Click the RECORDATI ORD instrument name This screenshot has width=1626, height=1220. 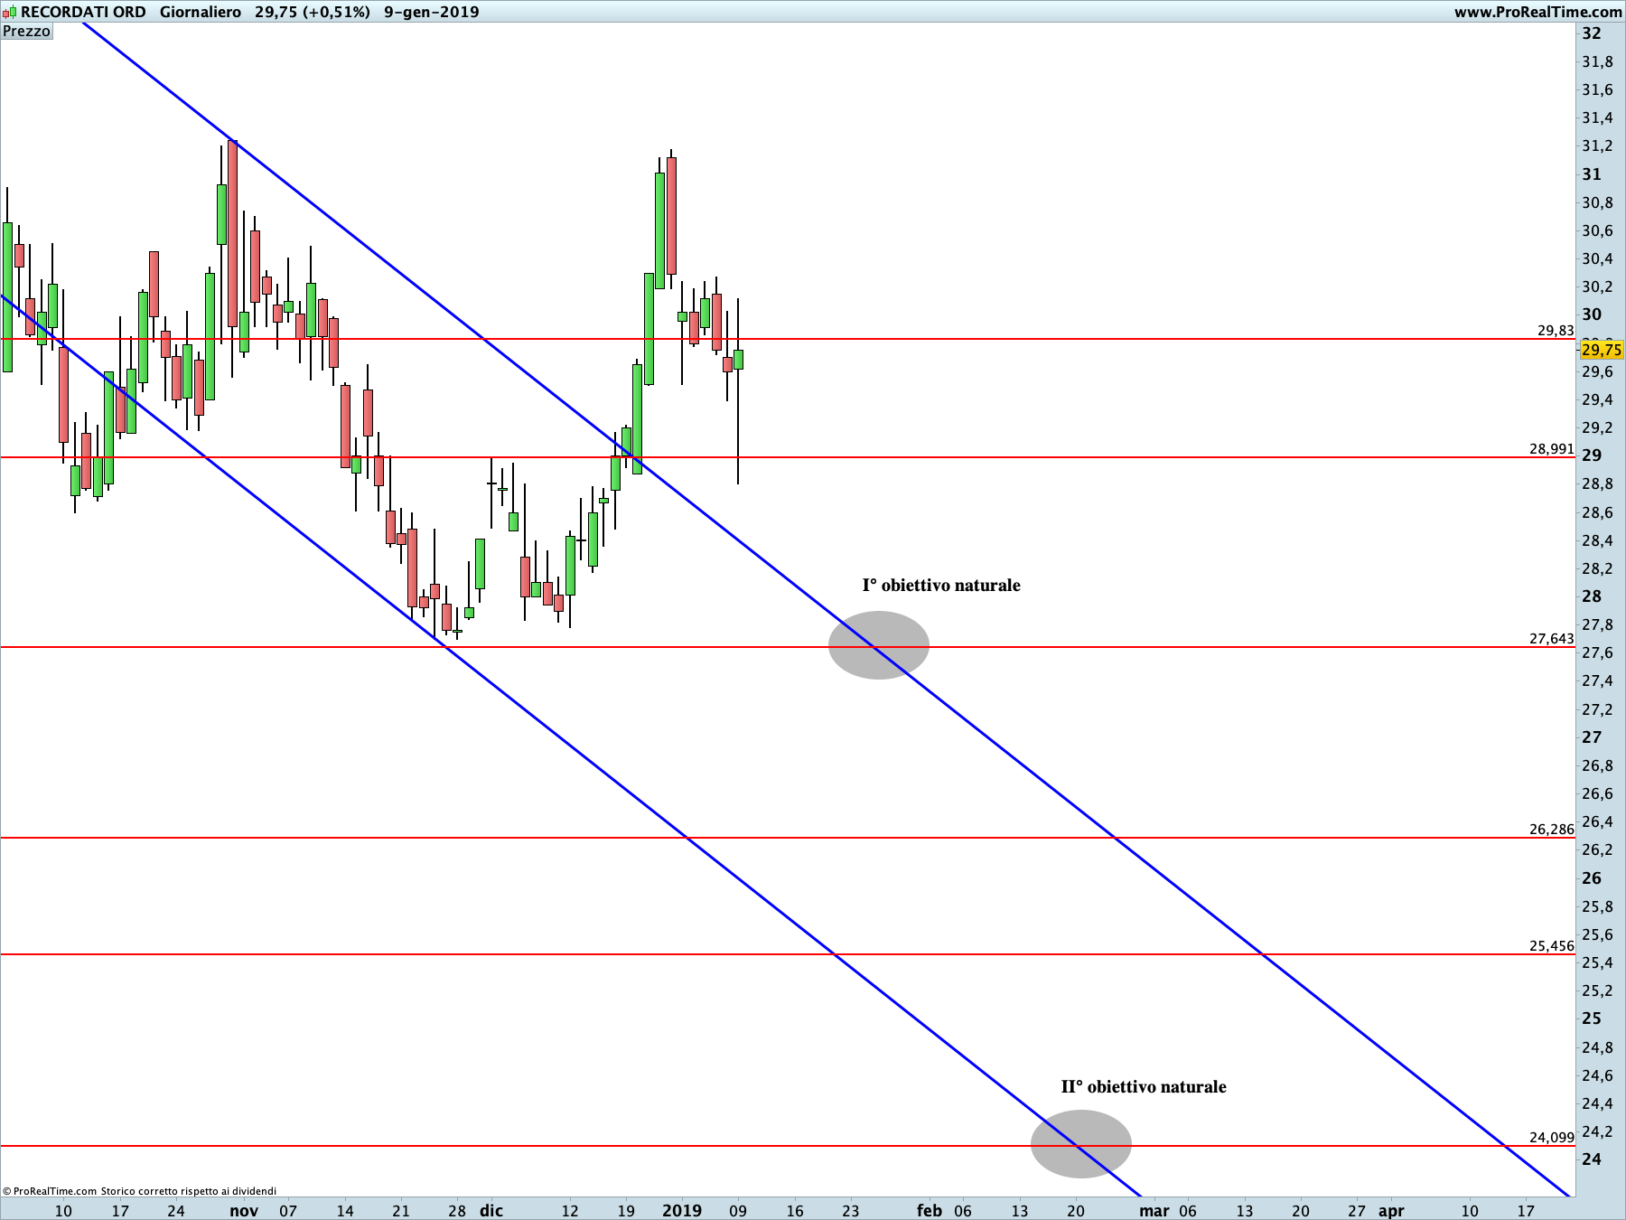(83, 12)
